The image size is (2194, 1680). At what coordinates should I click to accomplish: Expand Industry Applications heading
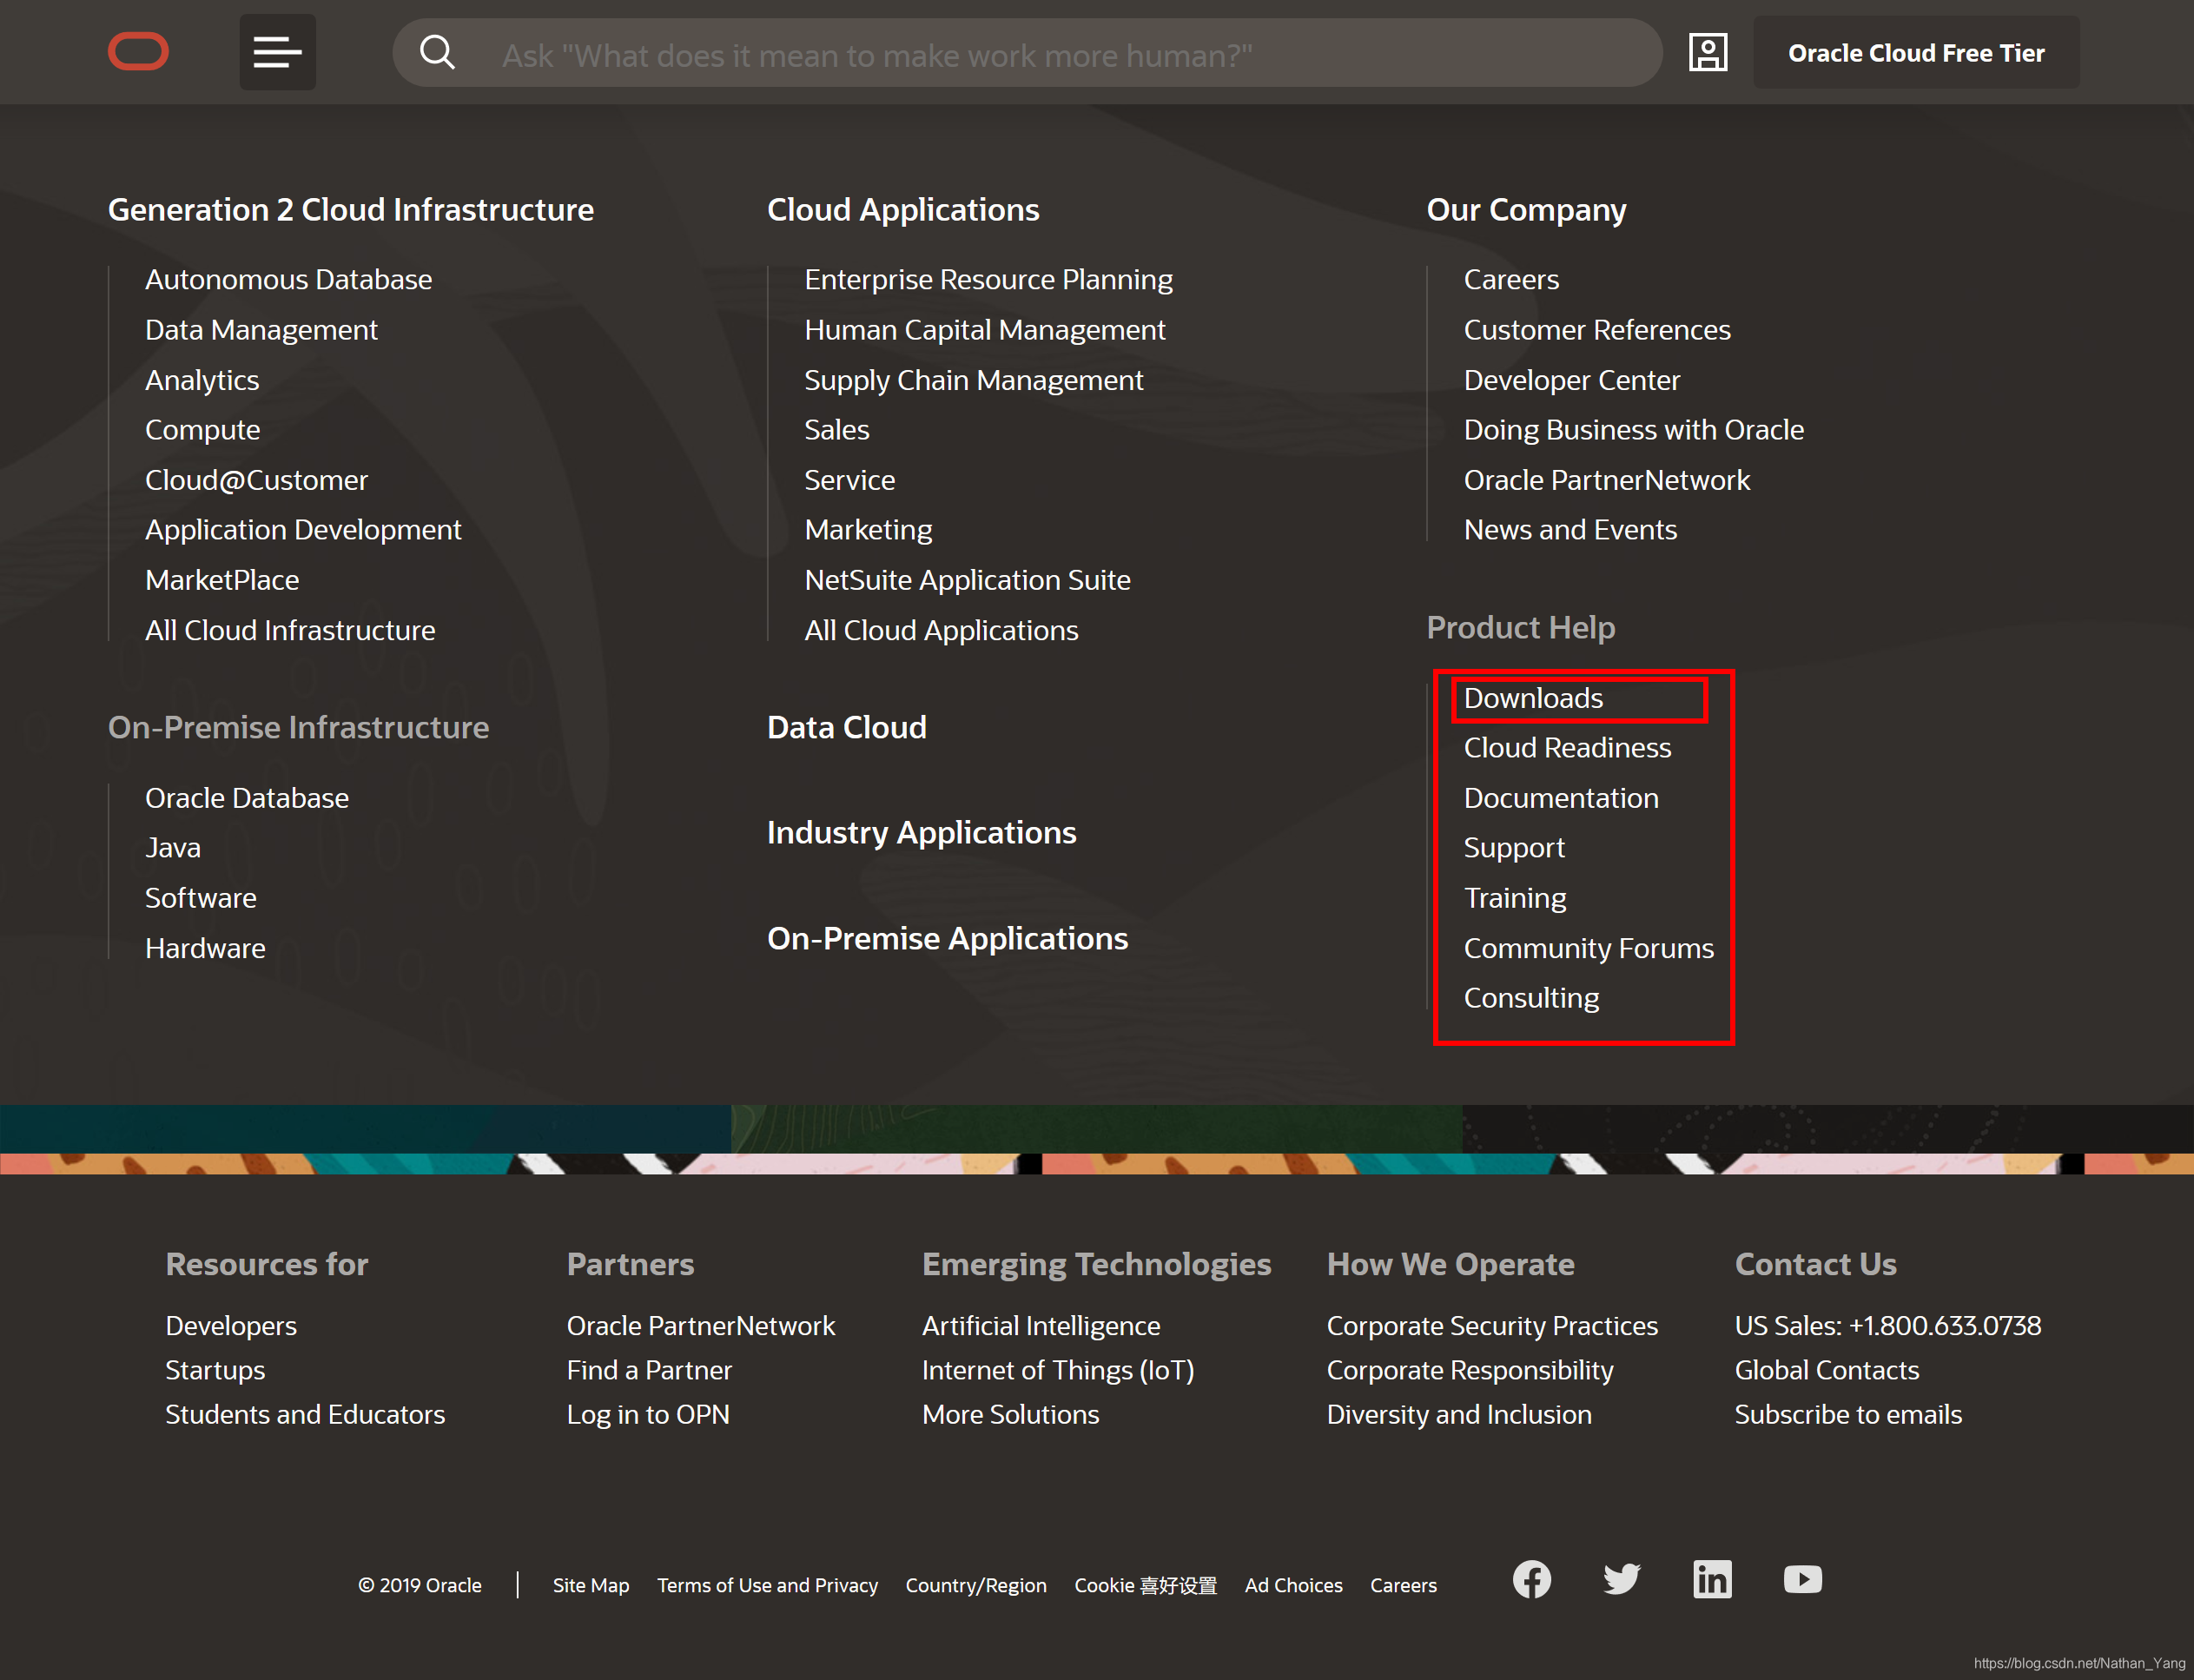(921, 832)
